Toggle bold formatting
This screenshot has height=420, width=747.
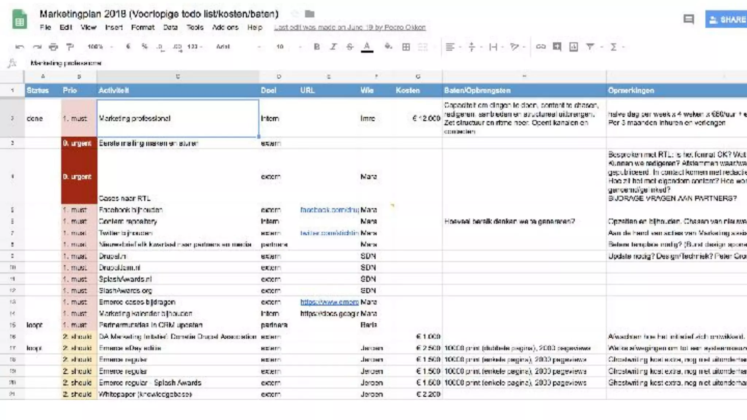pos(317,47)
